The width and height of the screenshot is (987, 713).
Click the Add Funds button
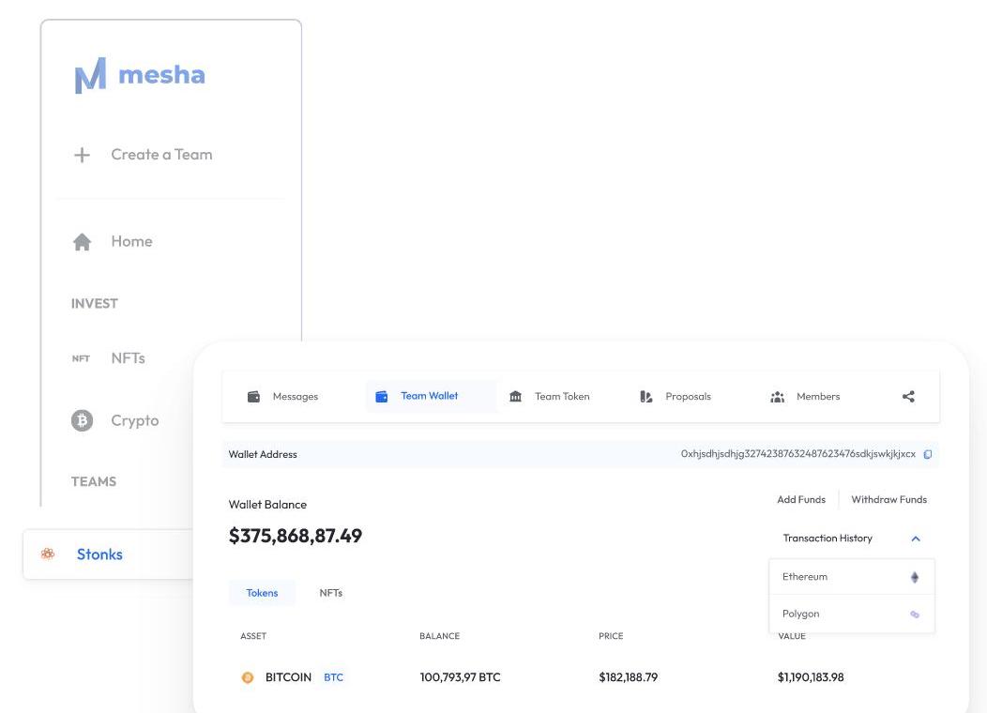801,500
